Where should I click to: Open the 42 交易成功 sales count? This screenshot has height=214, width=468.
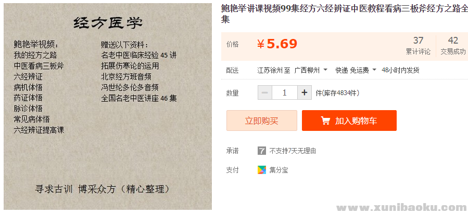coord(453,46)
